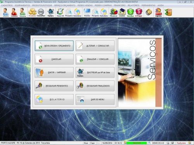Click the Serviços banner image
This screenshot has width=194, height=145.
(140, 72)
